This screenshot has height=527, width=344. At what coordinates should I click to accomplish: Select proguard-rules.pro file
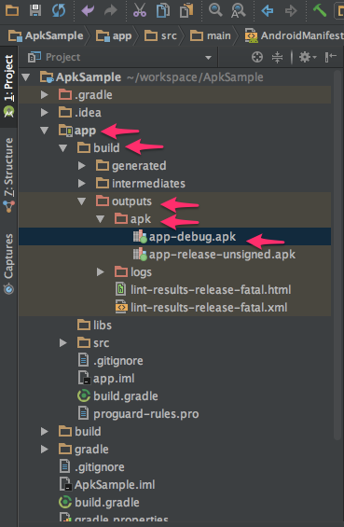(x=174, y=414)
